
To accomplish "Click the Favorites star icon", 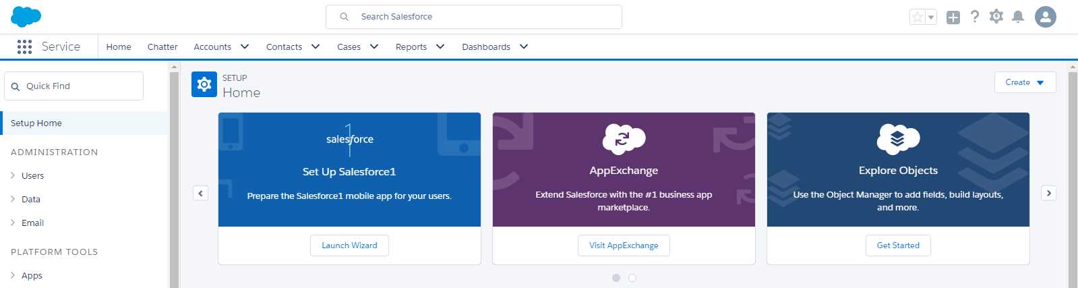I will click(x=918, y=17).
